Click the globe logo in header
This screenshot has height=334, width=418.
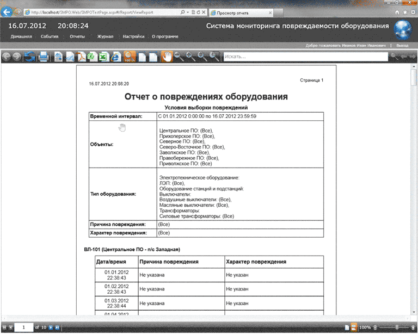tap(403, 29)
